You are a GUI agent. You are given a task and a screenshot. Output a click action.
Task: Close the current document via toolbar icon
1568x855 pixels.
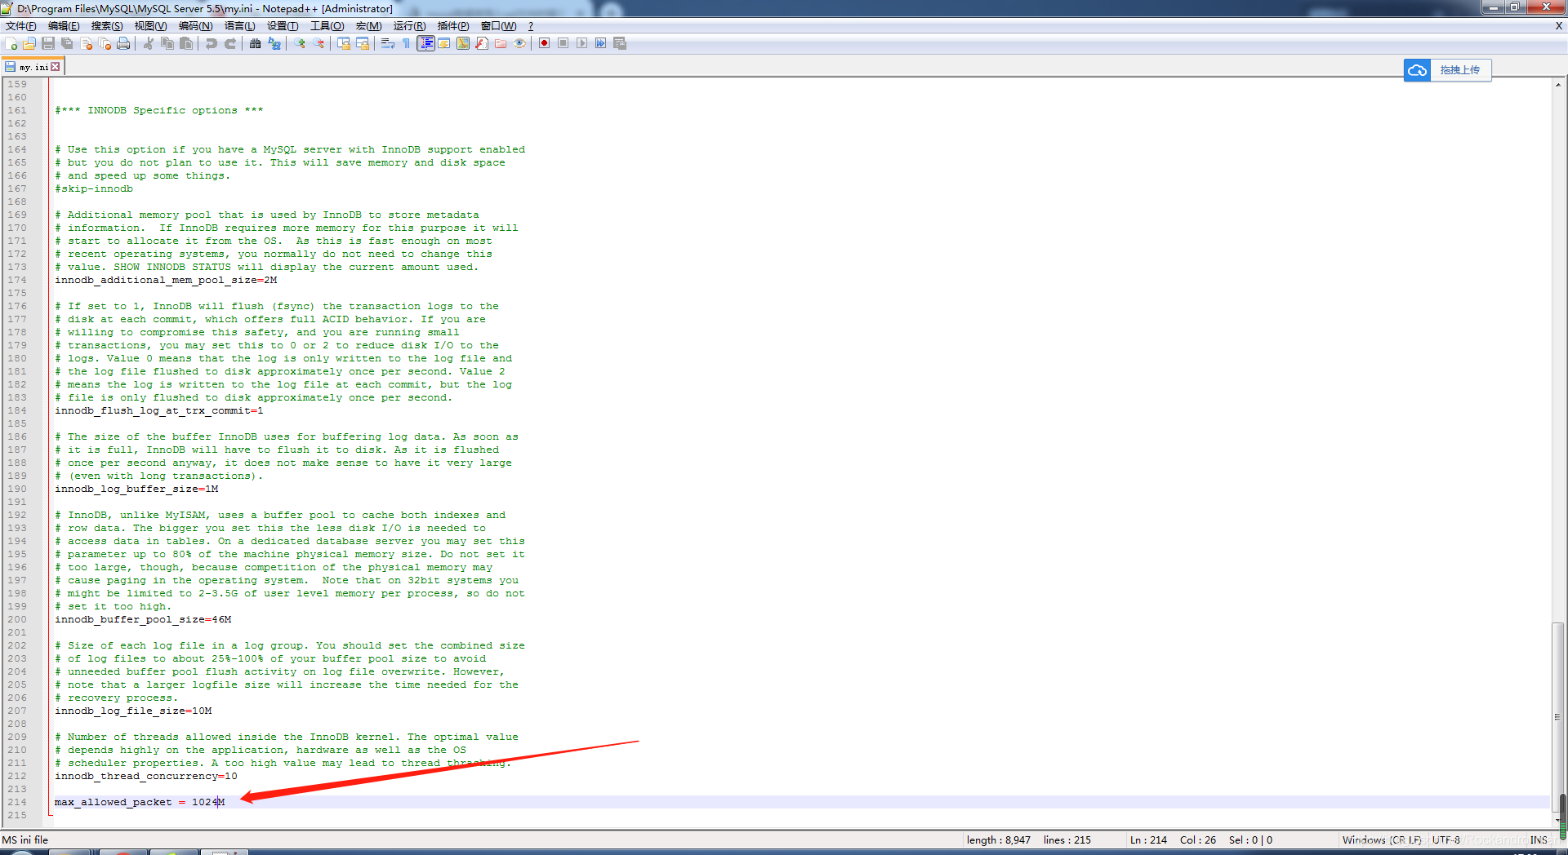[86, 43]
